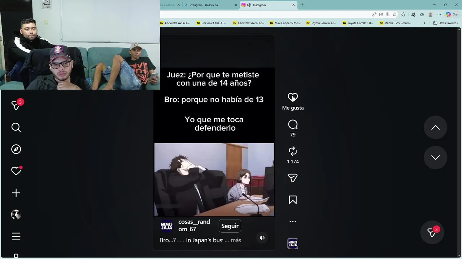Open the reel's three-dot more options
This screenshot has height=259, width=462.
293,222
